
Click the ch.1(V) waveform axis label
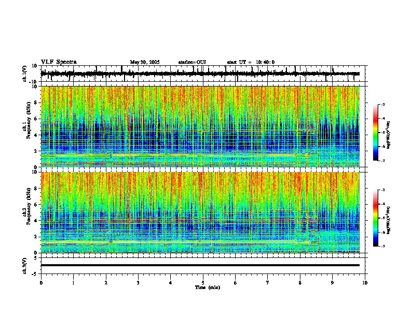24,74
